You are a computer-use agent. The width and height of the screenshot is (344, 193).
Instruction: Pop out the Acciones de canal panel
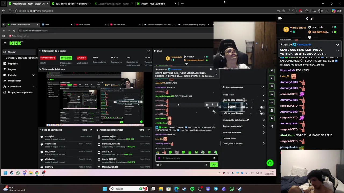tap(263, 87)
